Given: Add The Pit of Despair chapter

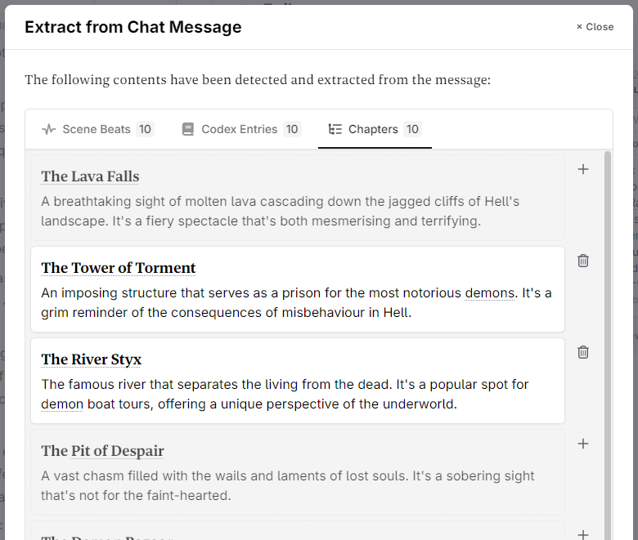Looking at the screenshot, I should click(x=583, y=444).
